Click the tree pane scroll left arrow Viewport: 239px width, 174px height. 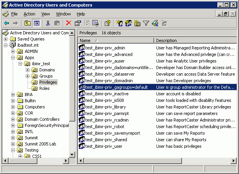click(x=5, y=161)
